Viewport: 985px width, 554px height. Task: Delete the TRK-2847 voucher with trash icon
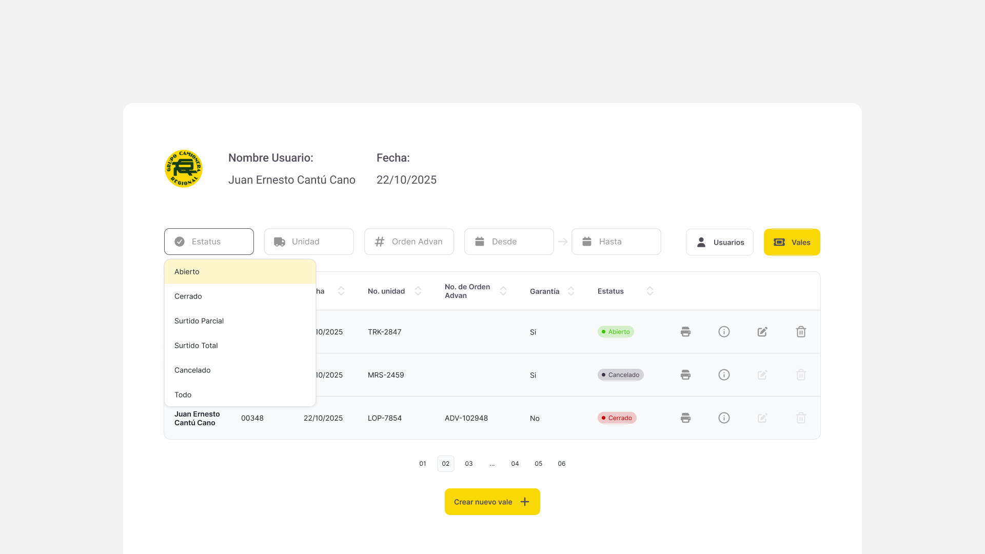pos(801,332)
